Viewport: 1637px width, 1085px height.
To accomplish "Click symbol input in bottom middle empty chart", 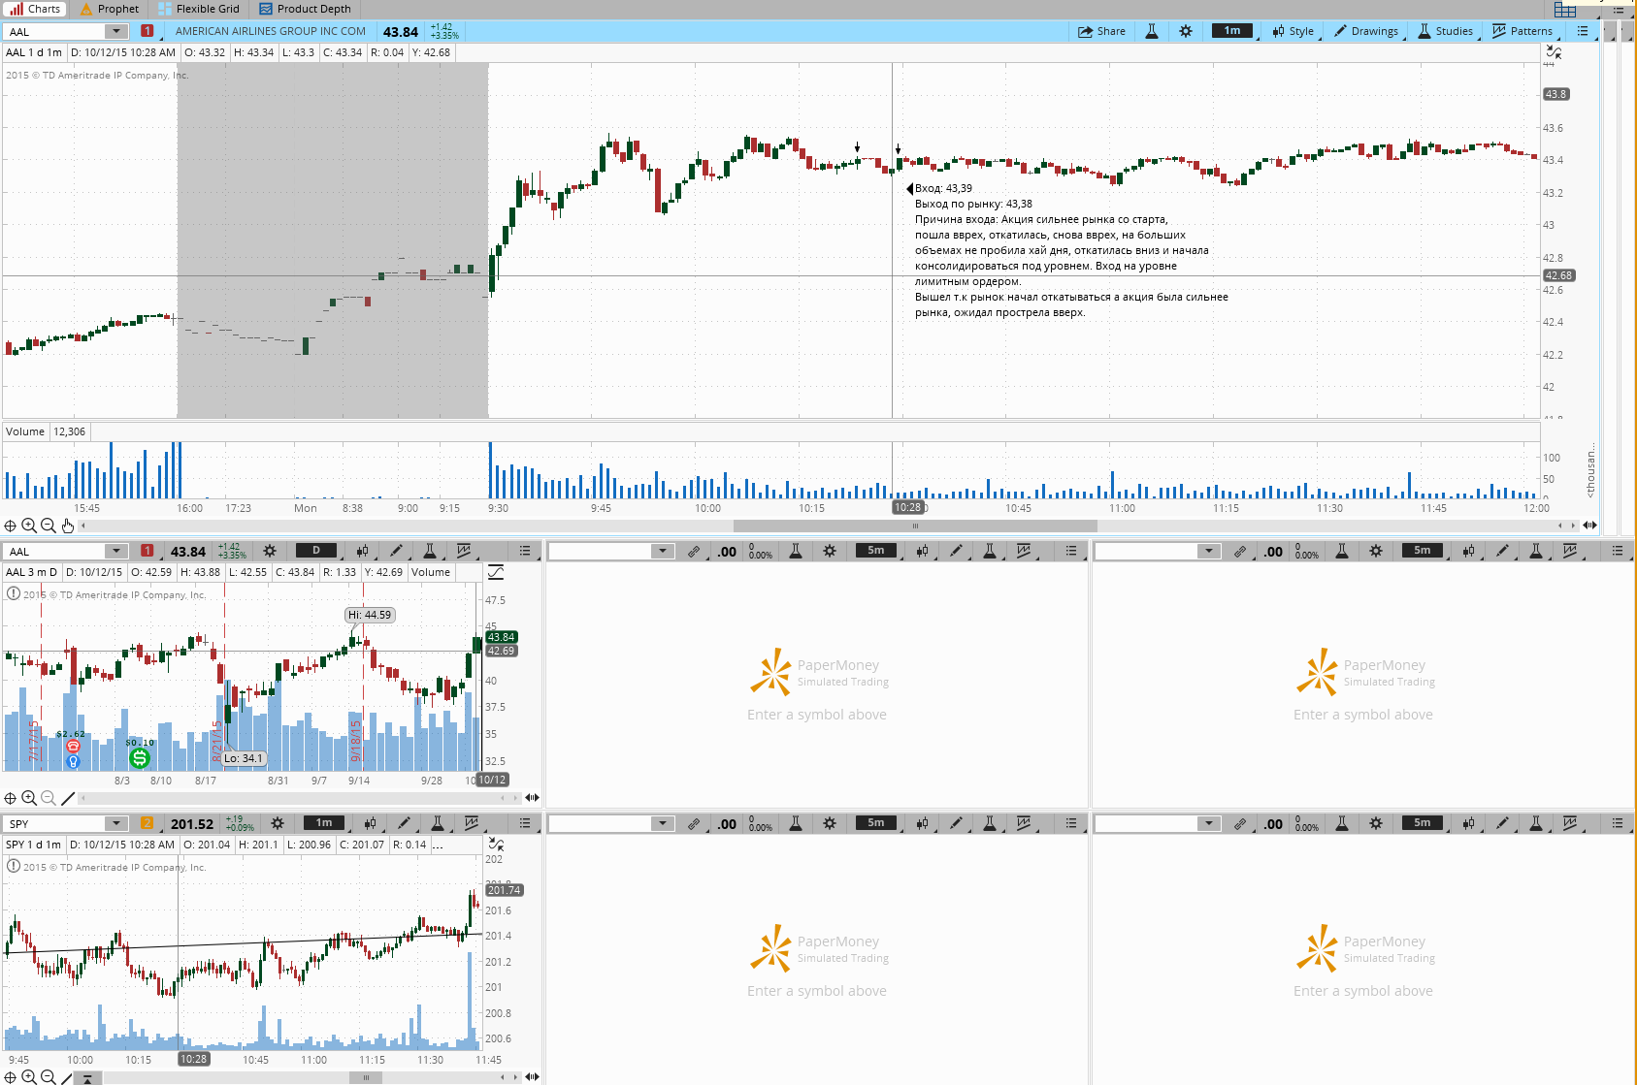I will click(600, 824).
